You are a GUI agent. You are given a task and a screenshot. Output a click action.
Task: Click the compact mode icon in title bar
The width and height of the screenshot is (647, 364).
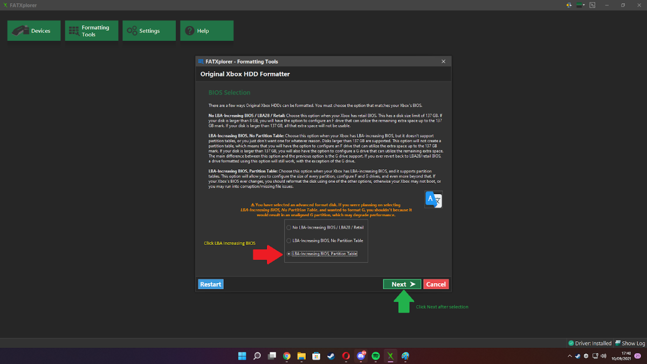[x=592, y=5]
